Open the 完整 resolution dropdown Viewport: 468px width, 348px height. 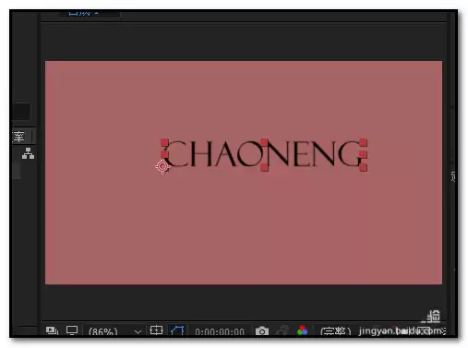(335, 331)
